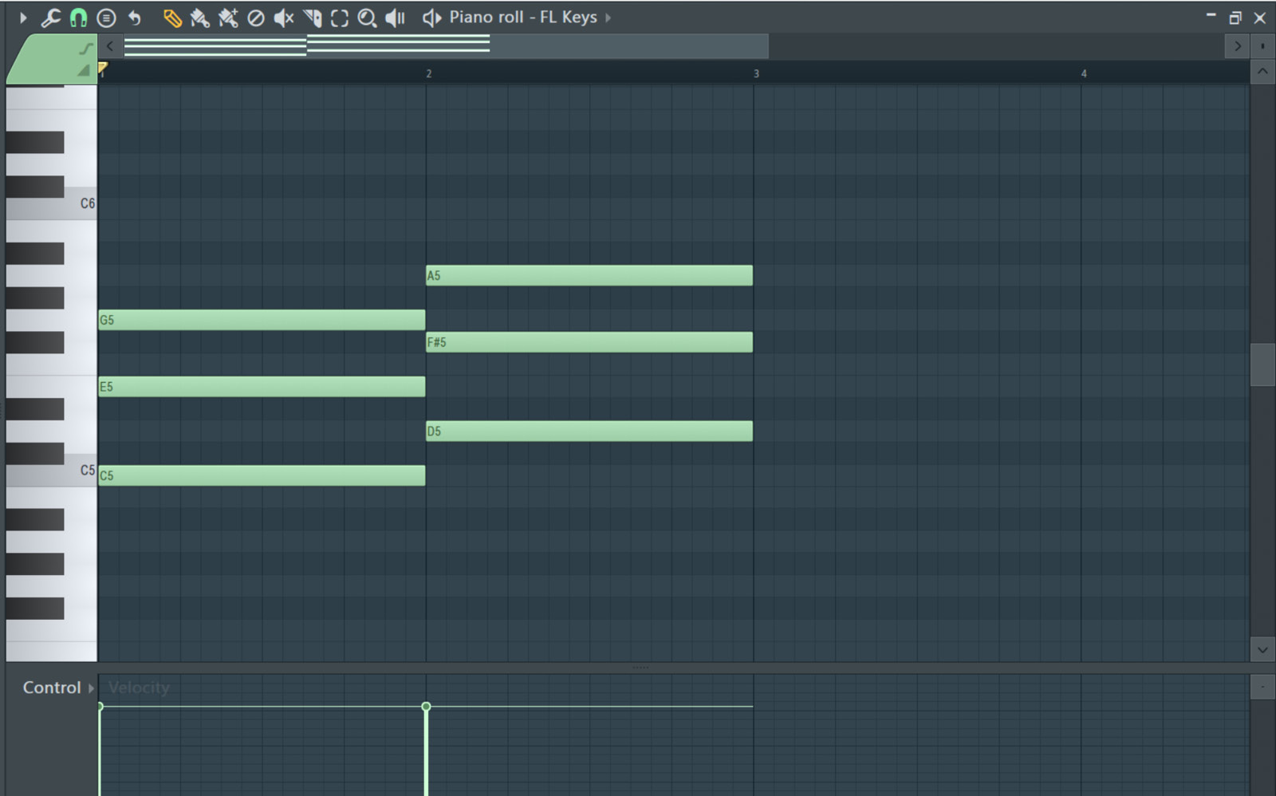
Task: Select the G5 note
Action: [262, 320]
